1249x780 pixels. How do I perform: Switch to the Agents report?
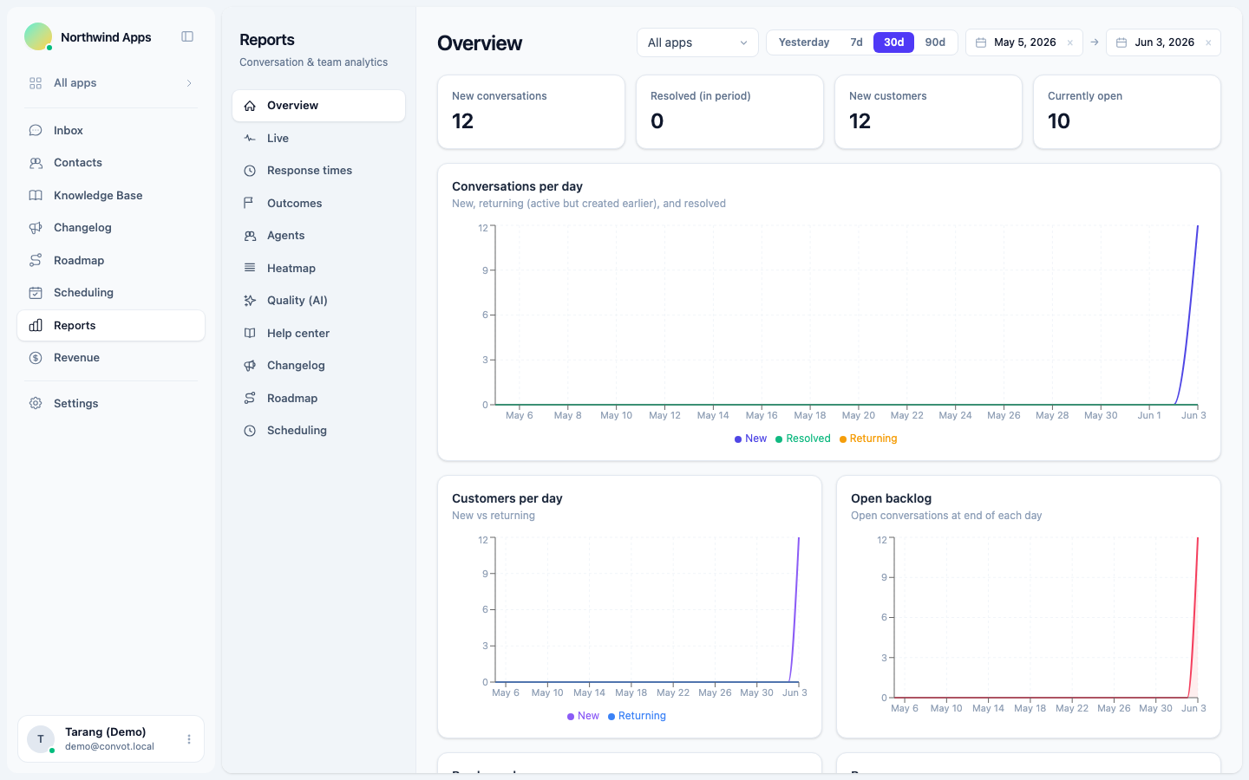318,236
